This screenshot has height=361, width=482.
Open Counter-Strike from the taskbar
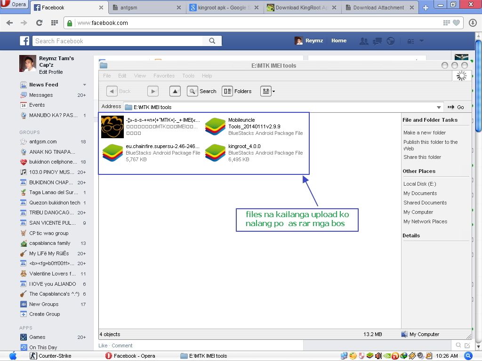pyautogui.click(x=51, y=356)
